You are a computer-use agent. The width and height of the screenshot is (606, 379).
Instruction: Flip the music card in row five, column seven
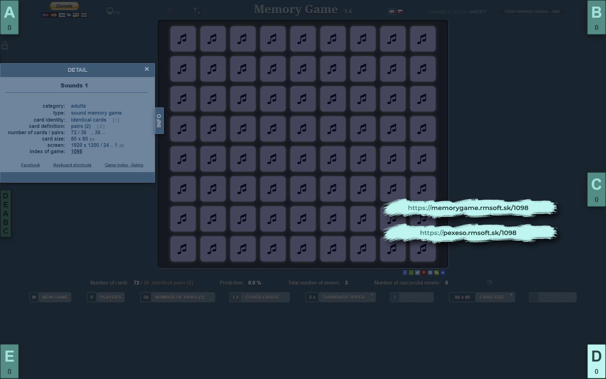[363, 159]
